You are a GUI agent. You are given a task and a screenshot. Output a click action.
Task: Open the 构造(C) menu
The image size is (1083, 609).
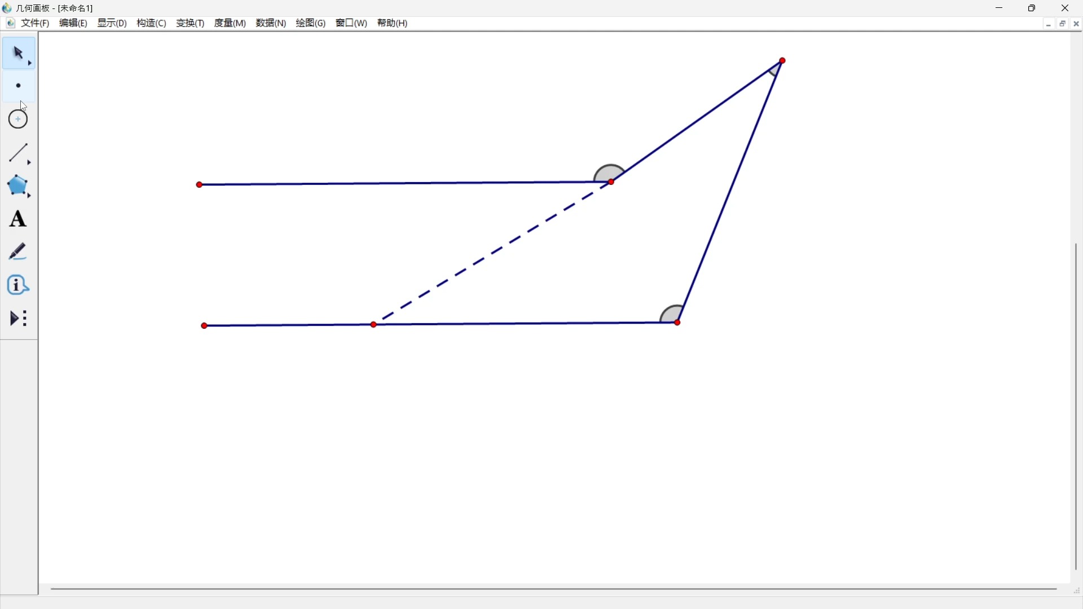coord(151,23)
